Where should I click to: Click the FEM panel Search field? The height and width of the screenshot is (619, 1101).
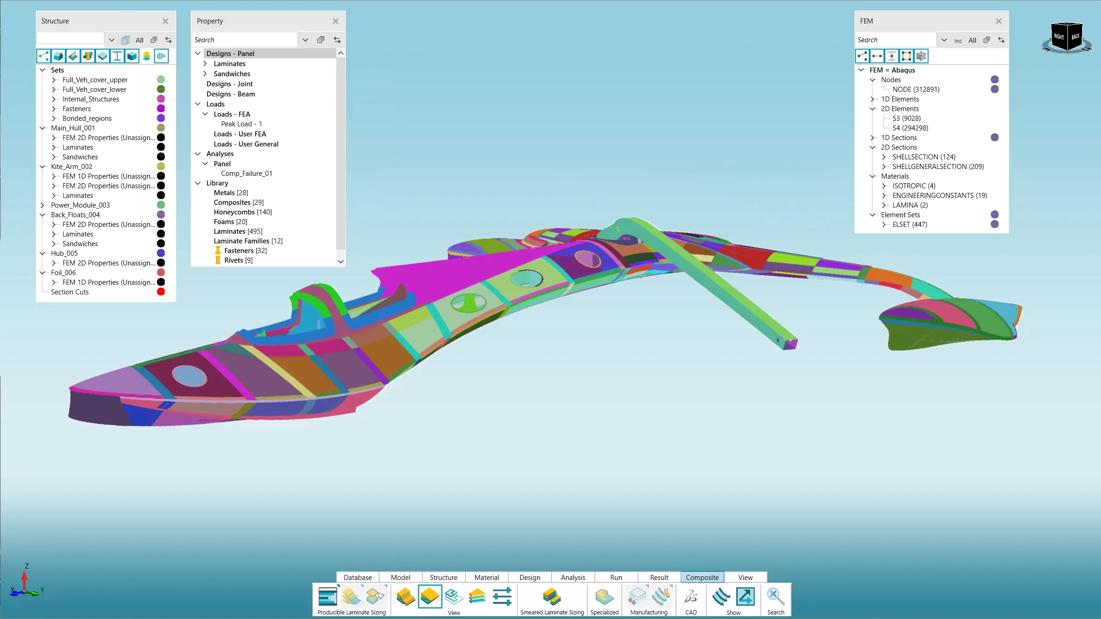[x=895, y=40]
